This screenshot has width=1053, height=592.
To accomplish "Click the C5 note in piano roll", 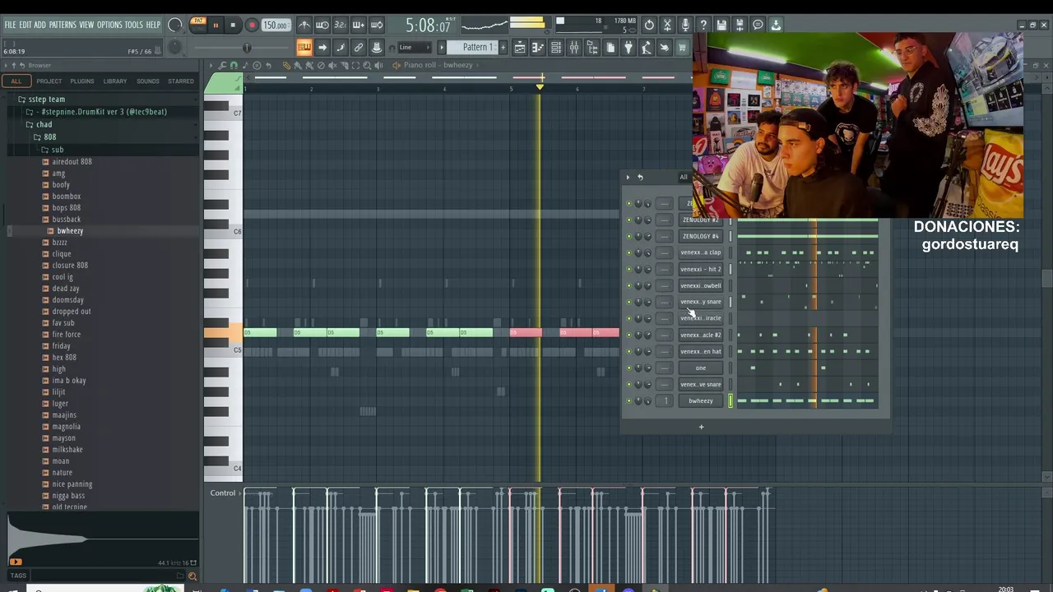I will [223, 349].
